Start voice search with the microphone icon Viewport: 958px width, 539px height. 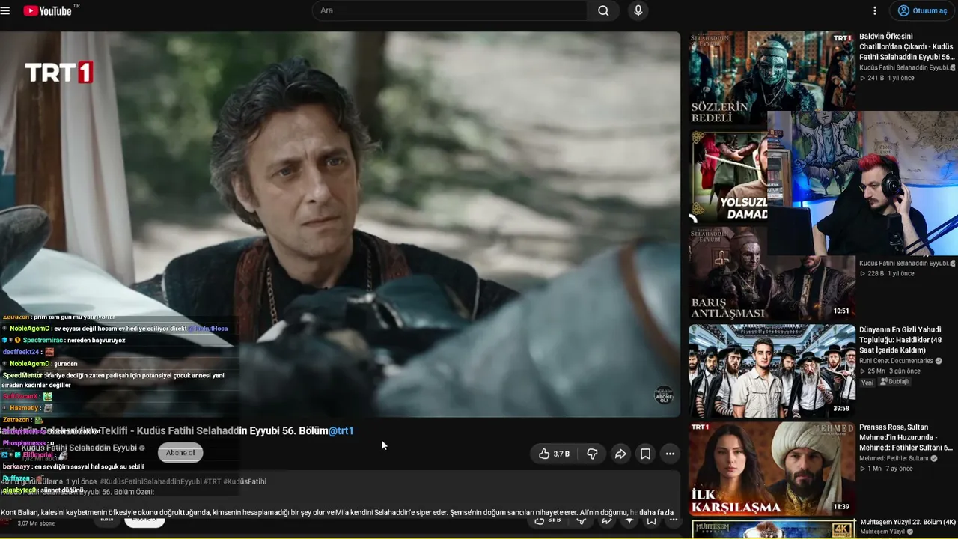[x=638, y=10]
